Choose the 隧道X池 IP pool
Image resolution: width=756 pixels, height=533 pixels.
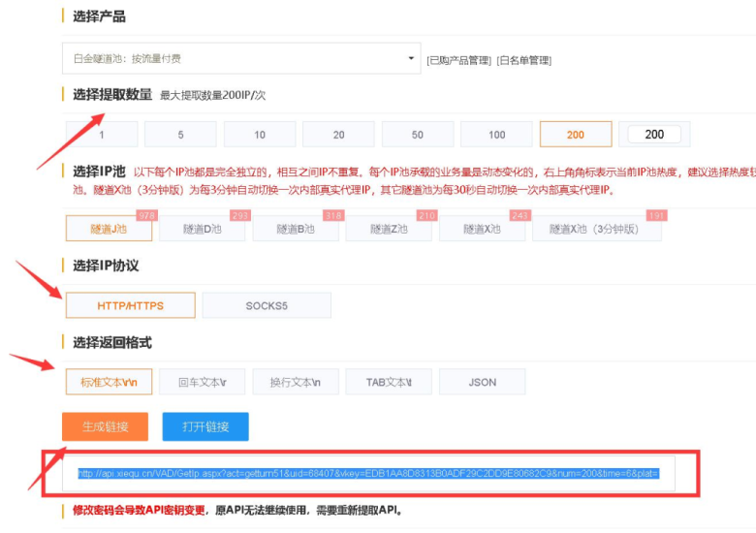tap(482, 229)
